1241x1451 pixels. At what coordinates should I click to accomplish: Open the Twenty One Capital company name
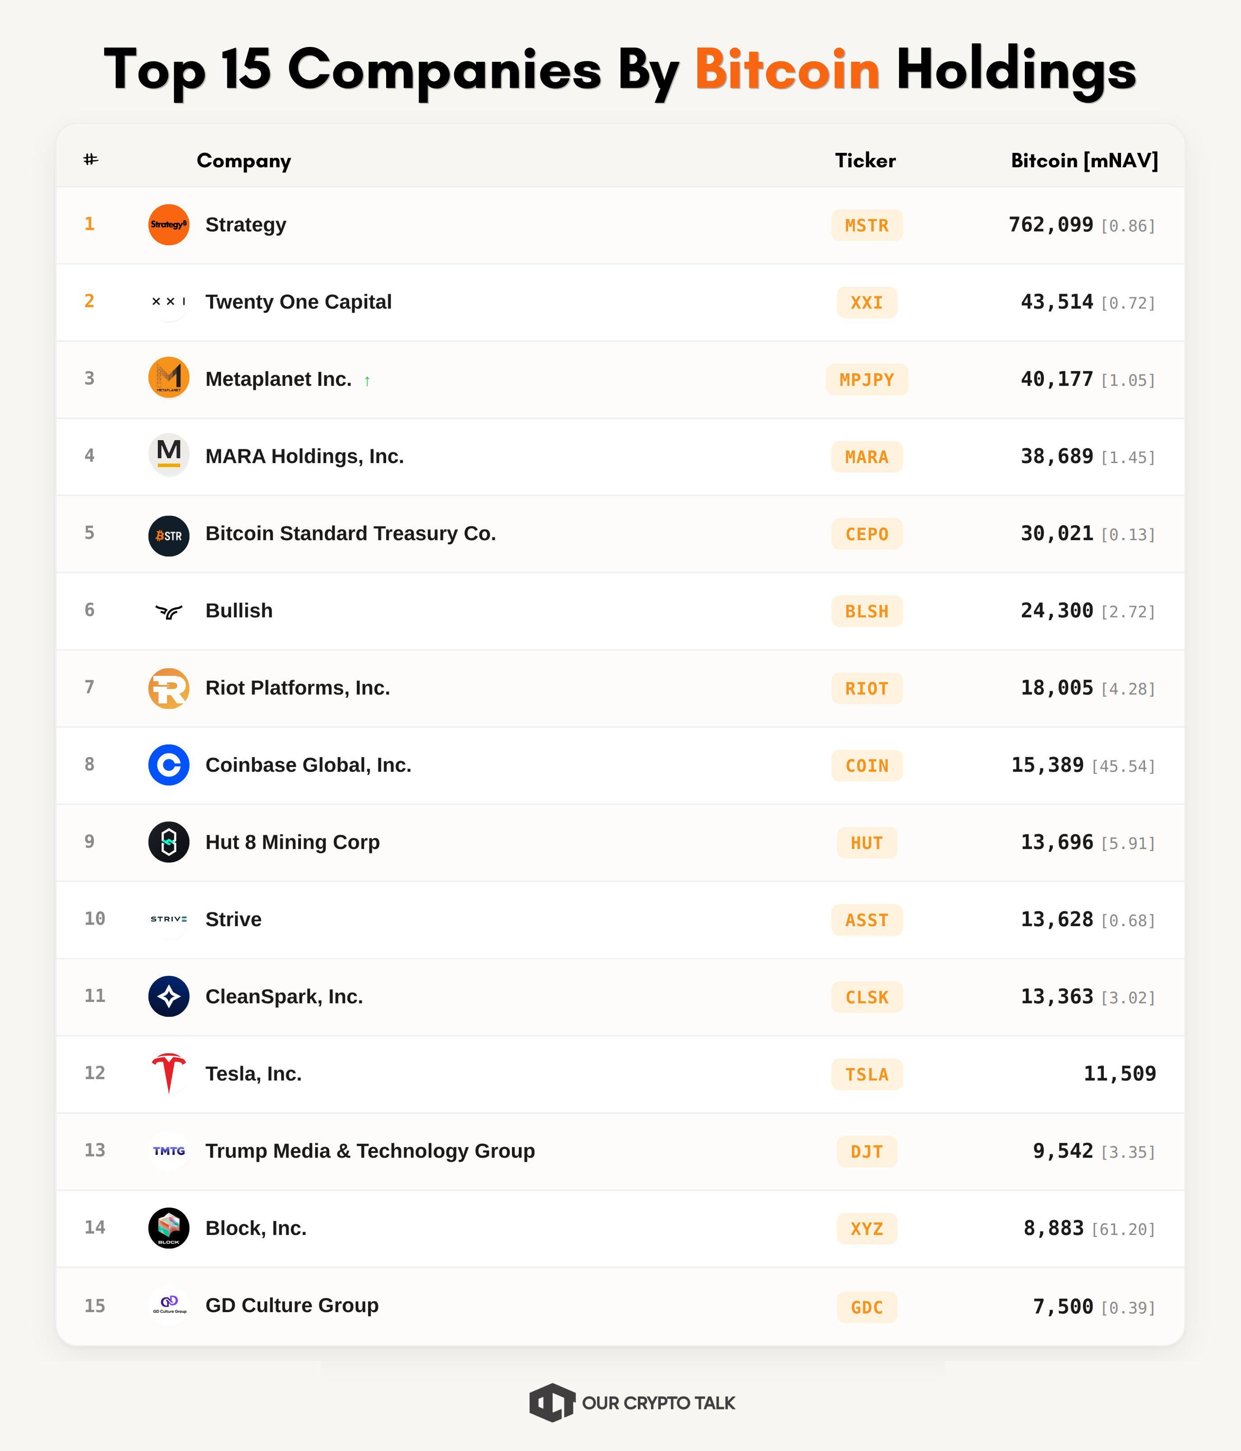point(298,302)
